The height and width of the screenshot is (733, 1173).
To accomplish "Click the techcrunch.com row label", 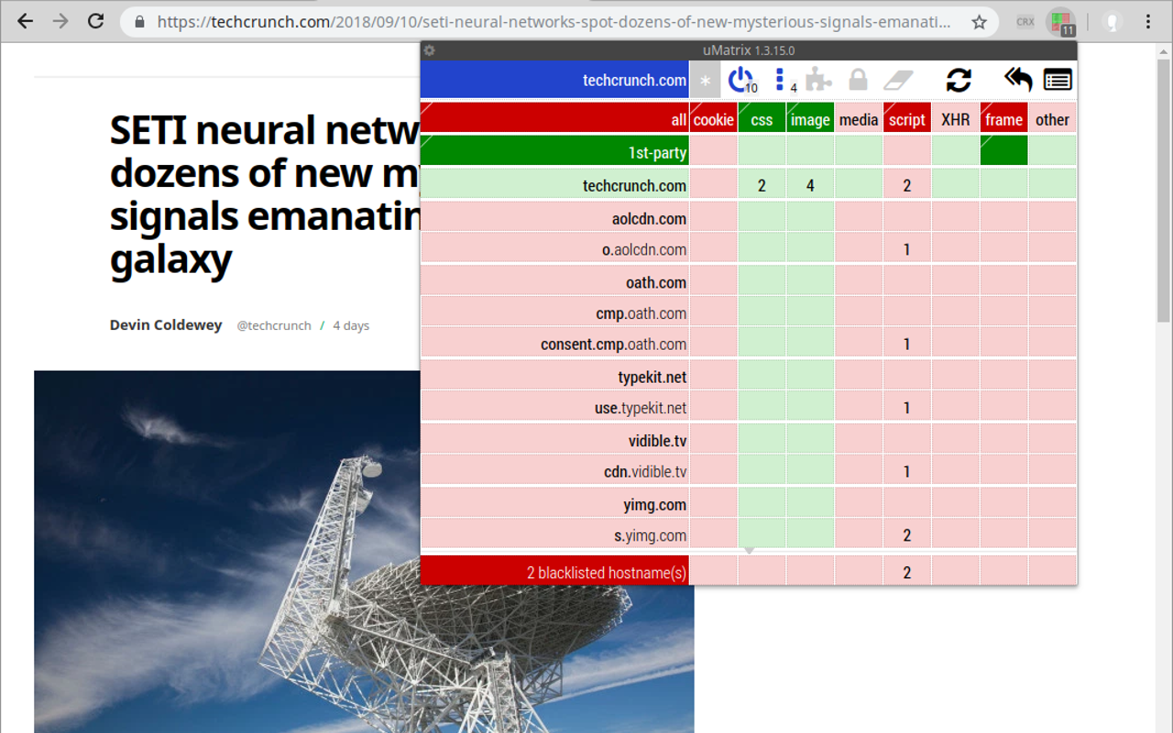I will (x=554, y=183).
